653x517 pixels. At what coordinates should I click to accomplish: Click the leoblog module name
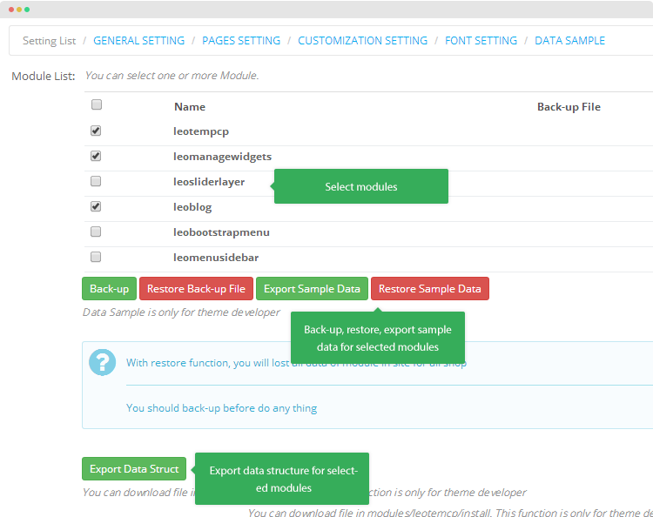click(192, 207)
